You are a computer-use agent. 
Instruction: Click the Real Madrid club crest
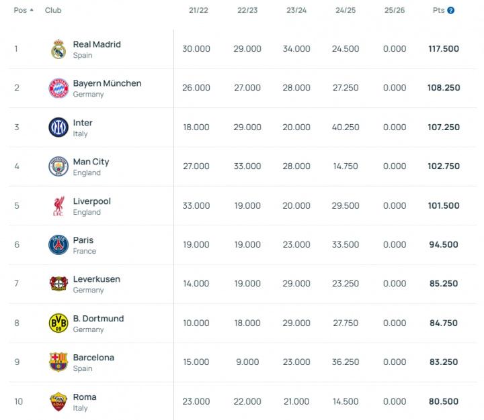(x=58, y=49)
